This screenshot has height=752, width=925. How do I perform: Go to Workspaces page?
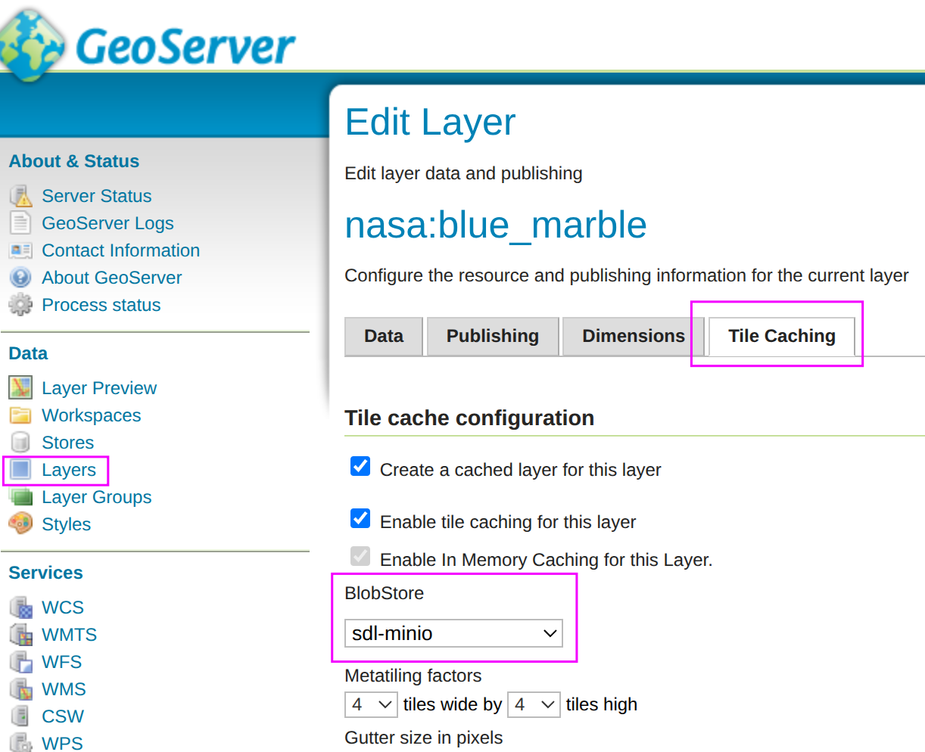tap(92, 415)
